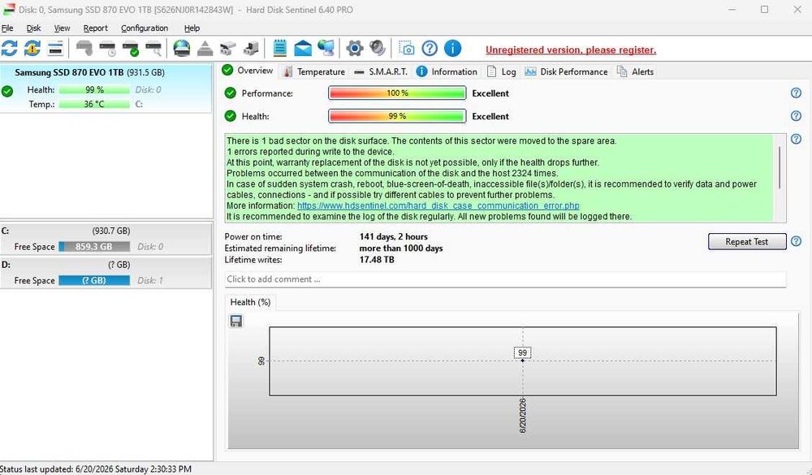Click the toolbar question mark help icon
This screenshot has width=812, height=475.
[430, 49]
